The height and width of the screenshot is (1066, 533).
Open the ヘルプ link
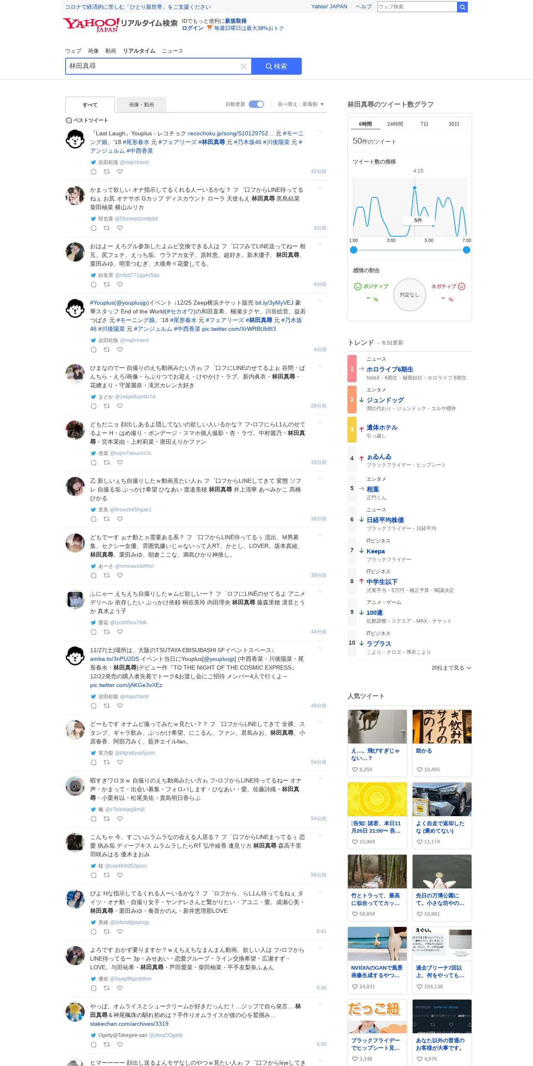click(x=364, y=7)
